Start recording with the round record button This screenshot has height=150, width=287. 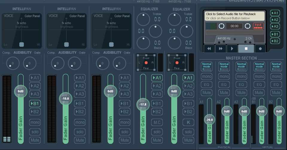point(260,49)
